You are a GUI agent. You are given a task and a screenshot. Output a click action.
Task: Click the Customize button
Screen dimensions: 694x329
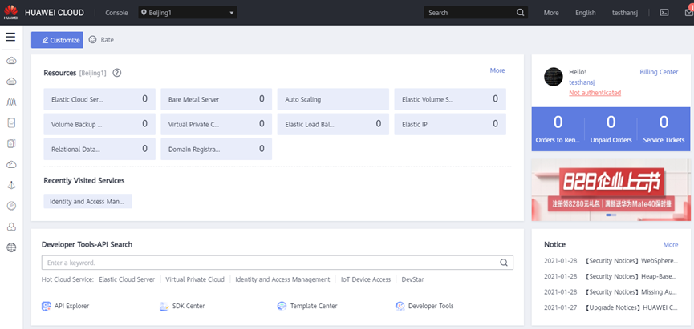coord(57,40)
